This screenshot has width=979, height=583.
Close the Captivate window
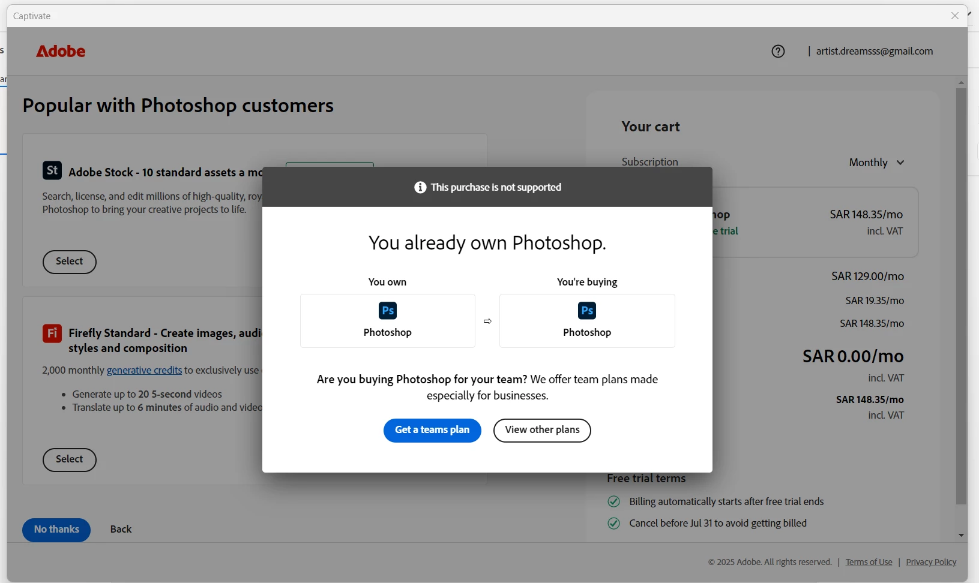[955, 16]
